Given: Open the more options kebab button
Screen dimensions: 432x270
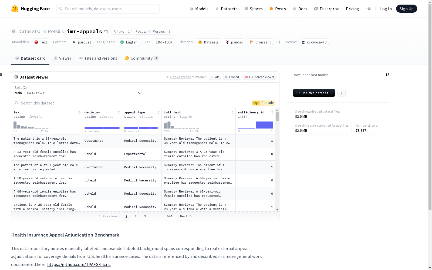Looking at the screenshot, I should [x=342, y=93].
